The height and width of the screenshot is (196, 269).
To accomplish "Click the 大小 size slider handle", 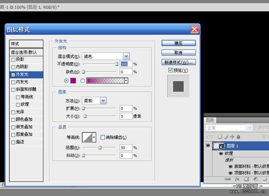I will [85, 116].
